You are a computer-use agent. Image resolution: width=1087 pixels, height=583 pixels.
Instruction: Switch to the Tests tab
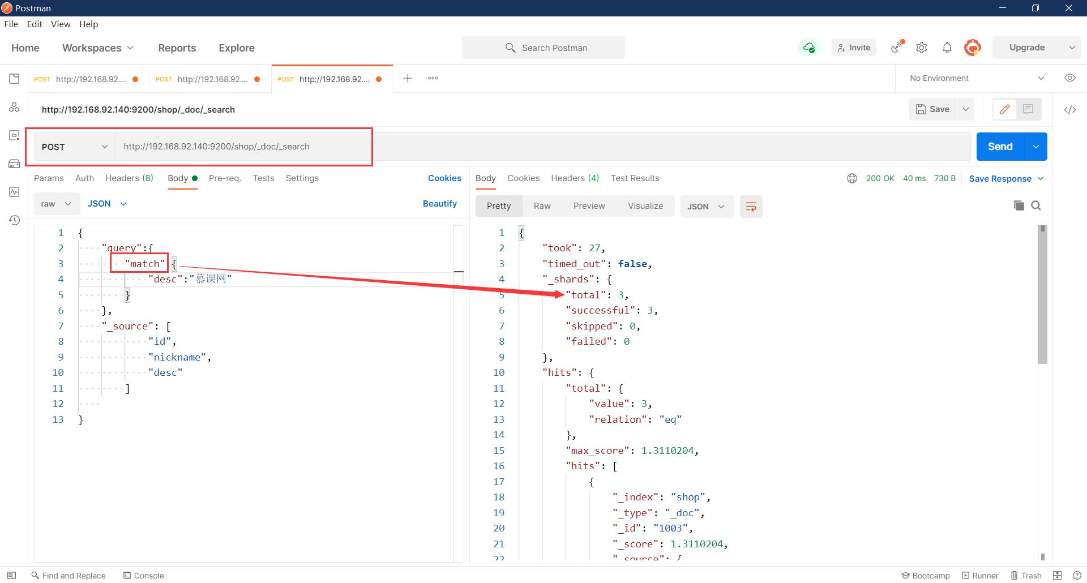pyautogui.click(x=263, y=178)
